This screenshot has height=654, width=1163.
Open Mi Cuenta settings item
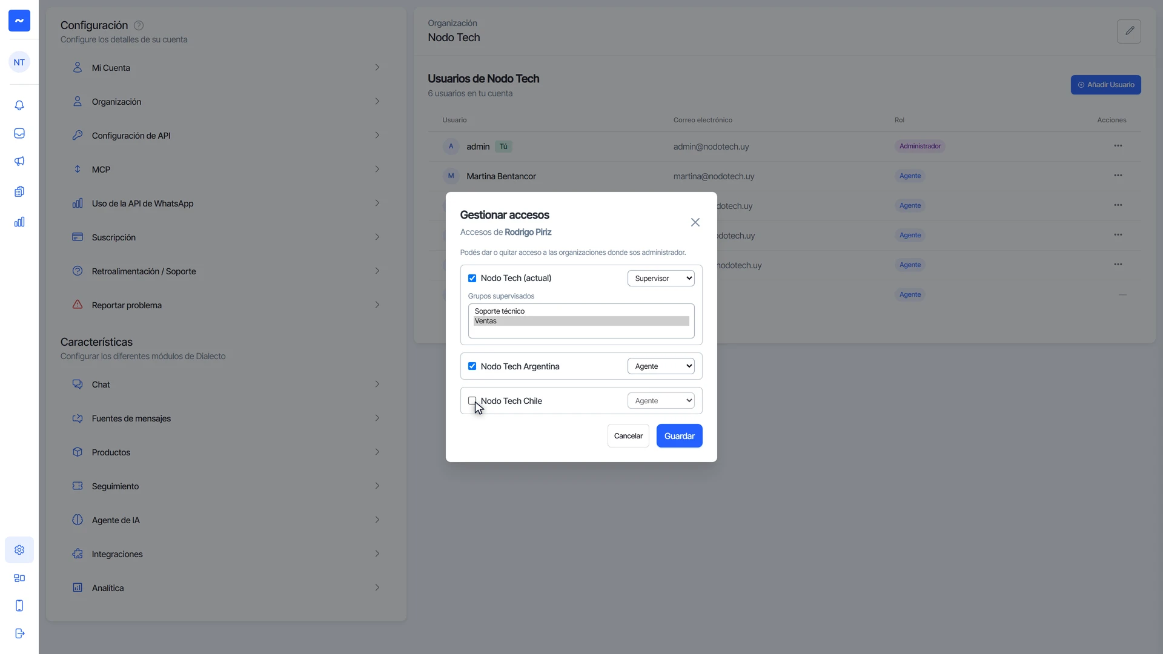(226, 68)
